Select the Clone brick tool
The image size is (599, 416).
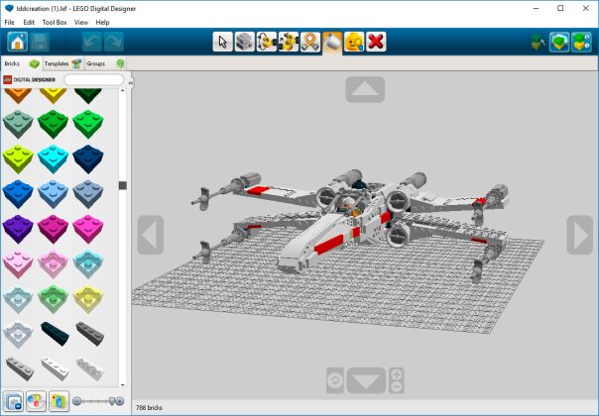tap(245, 42)
